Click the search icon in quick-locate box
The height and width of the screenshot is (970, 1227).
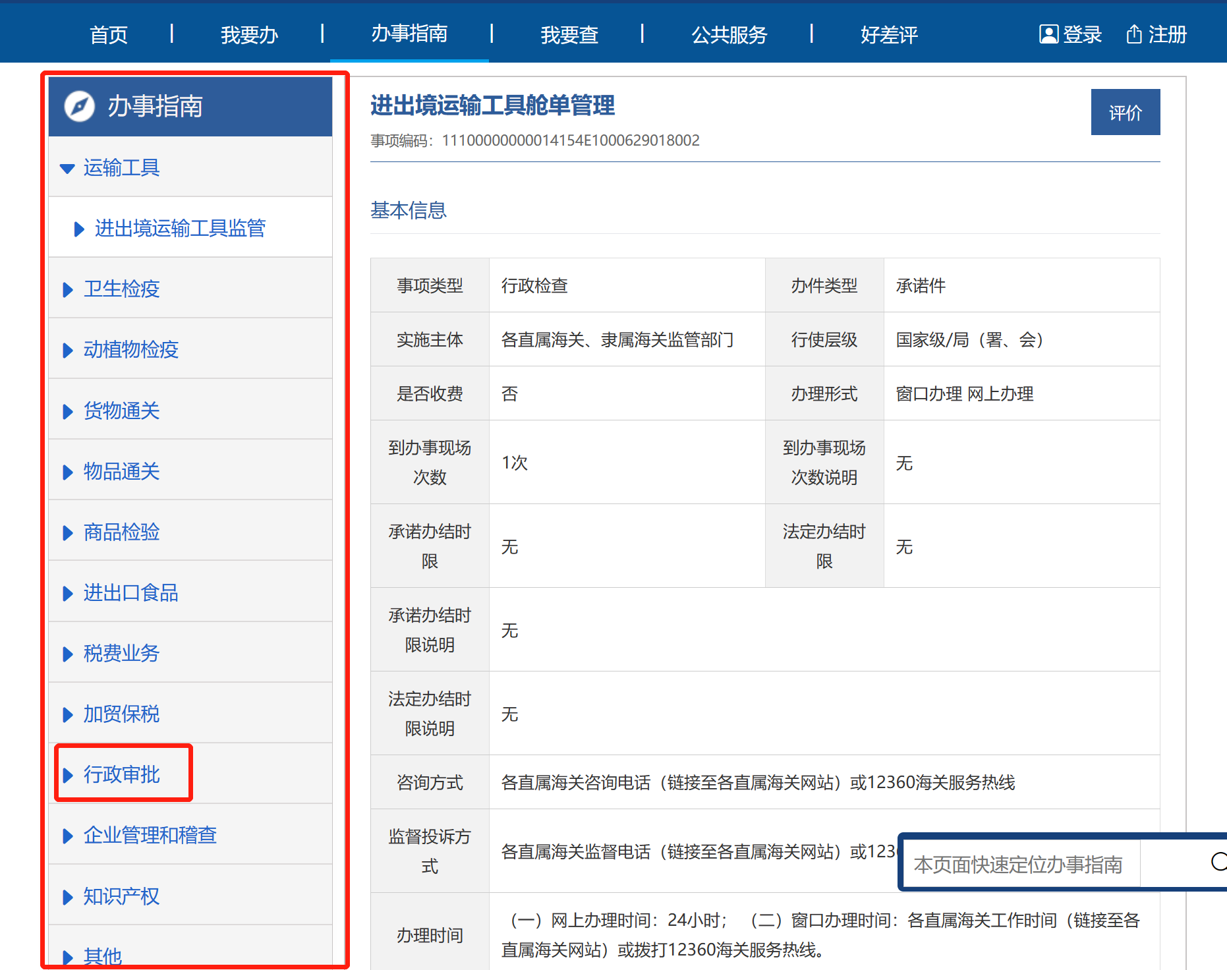1218,861
